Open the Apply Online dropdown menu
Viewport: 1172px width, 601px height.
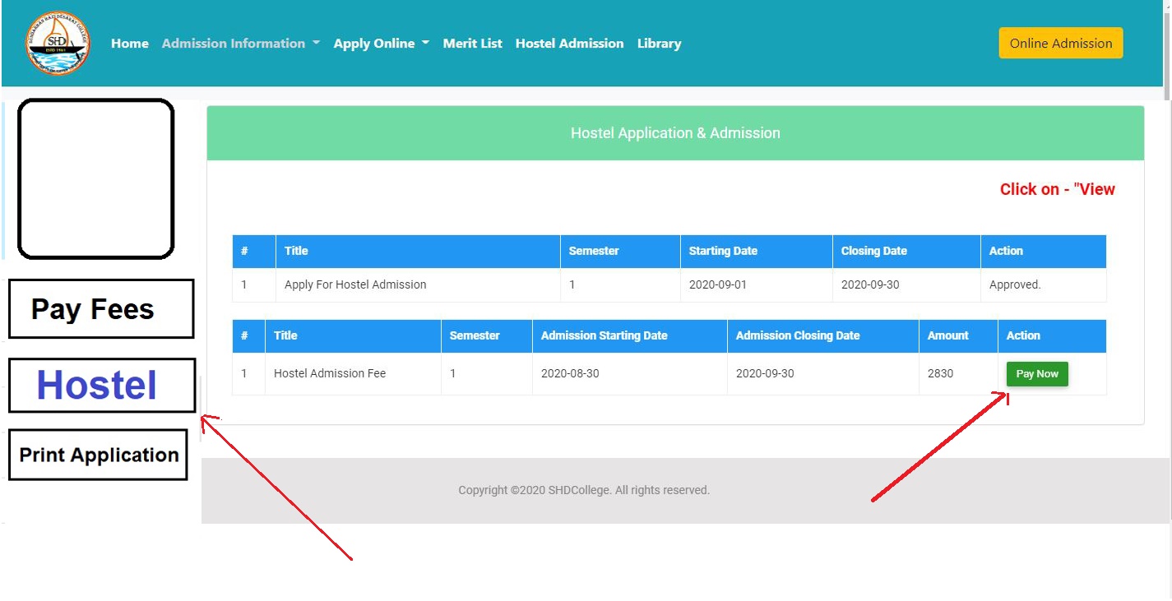(381, 44)
